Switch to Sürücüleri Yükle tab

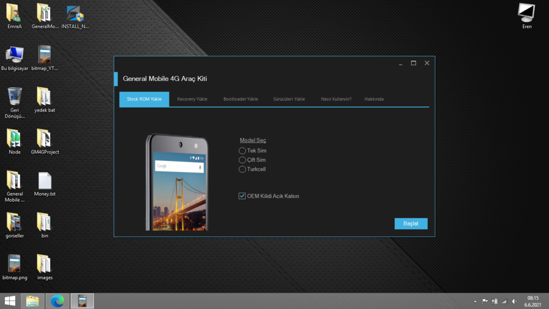[289, 99]
